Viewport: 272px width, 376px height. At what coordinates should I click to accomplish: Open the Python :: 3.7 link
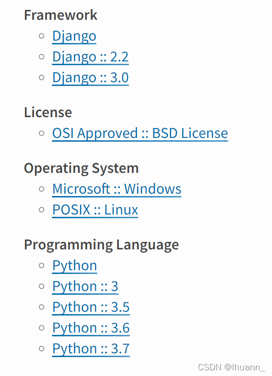point(91,349)
